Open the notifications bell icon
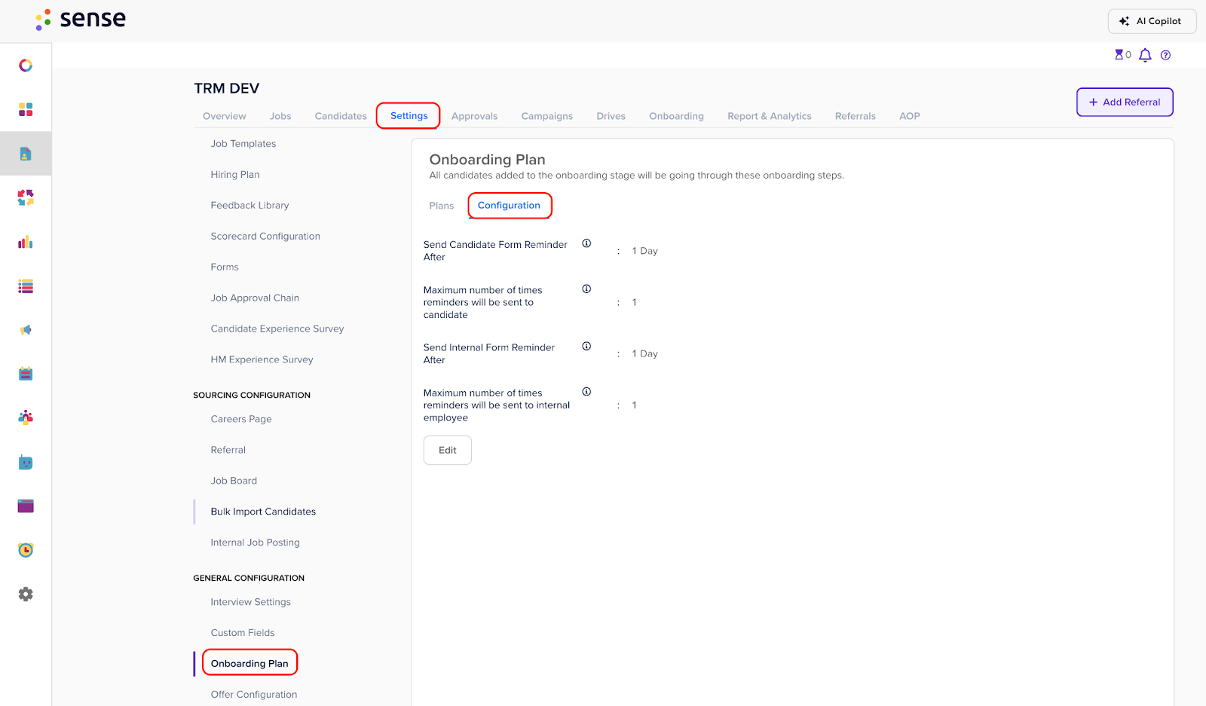The height and width of the screenshot is (706, 1206). click(1145, 55)
